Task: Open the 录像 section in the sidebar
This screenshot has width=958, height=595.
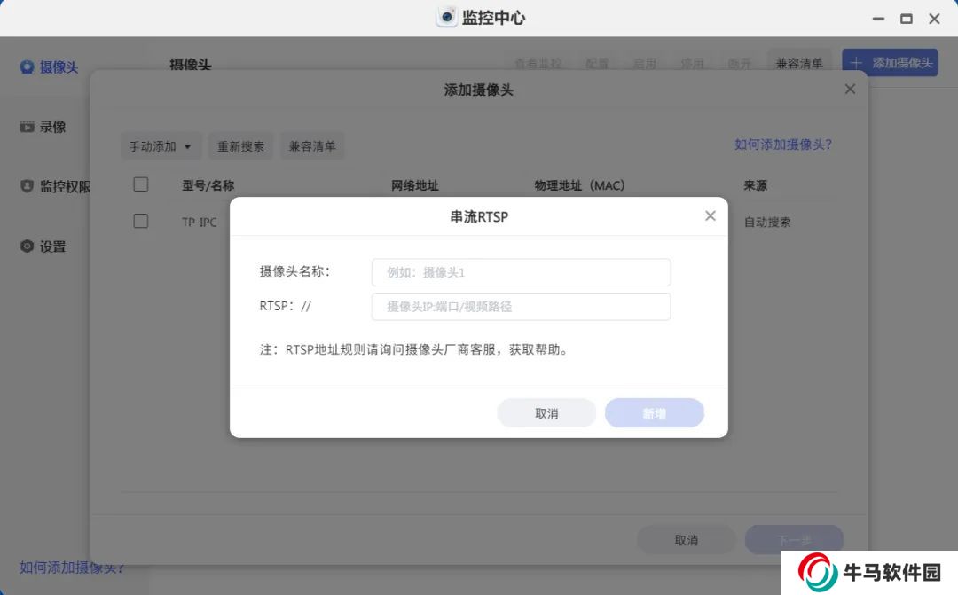Action: (x=52, y=127)
